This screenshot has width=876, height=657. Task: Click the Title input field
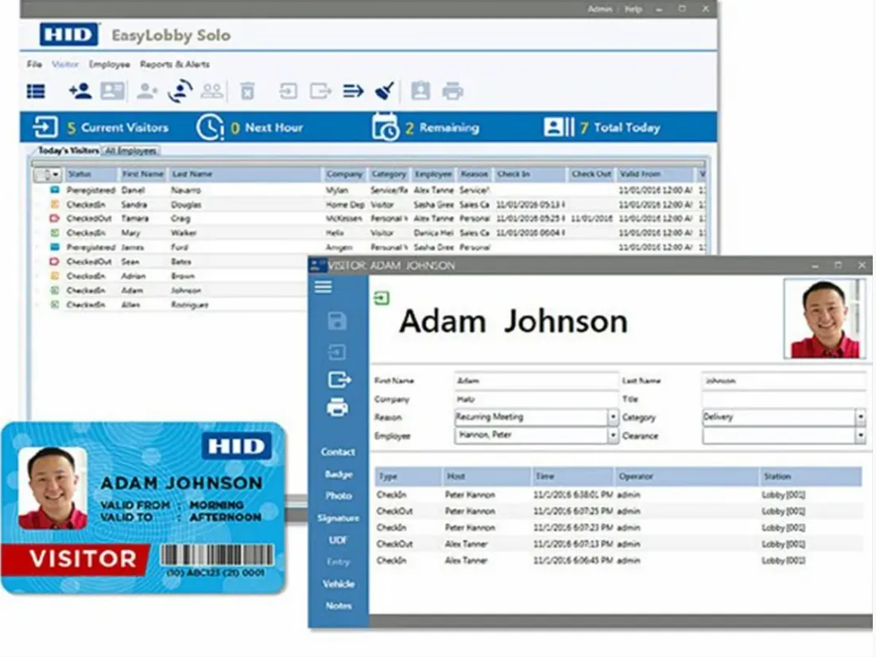click(785, 399)
